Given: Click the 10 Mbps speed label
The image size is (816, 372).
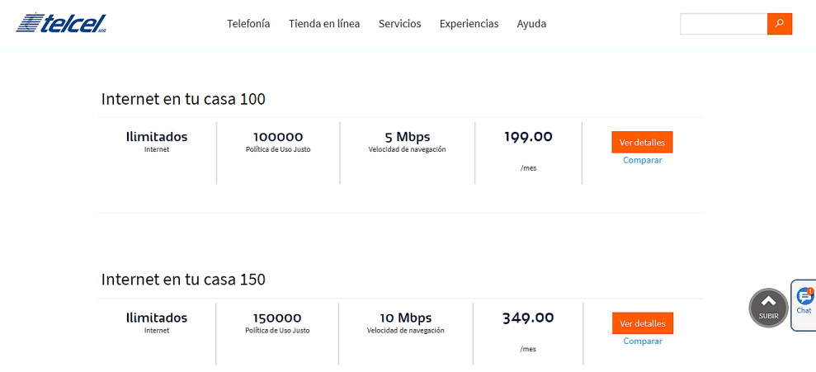Looking at the screenshot, I should [405, 318].
